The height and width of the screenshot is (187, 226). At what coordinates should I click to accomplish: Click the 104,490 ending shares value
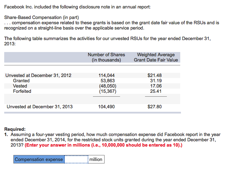107,107
